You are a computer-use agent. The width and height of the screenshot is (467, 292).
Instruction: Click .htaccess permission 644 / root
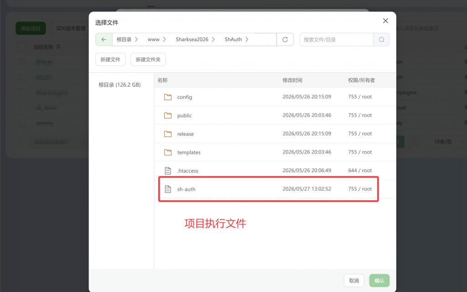[x=360, y=170]
